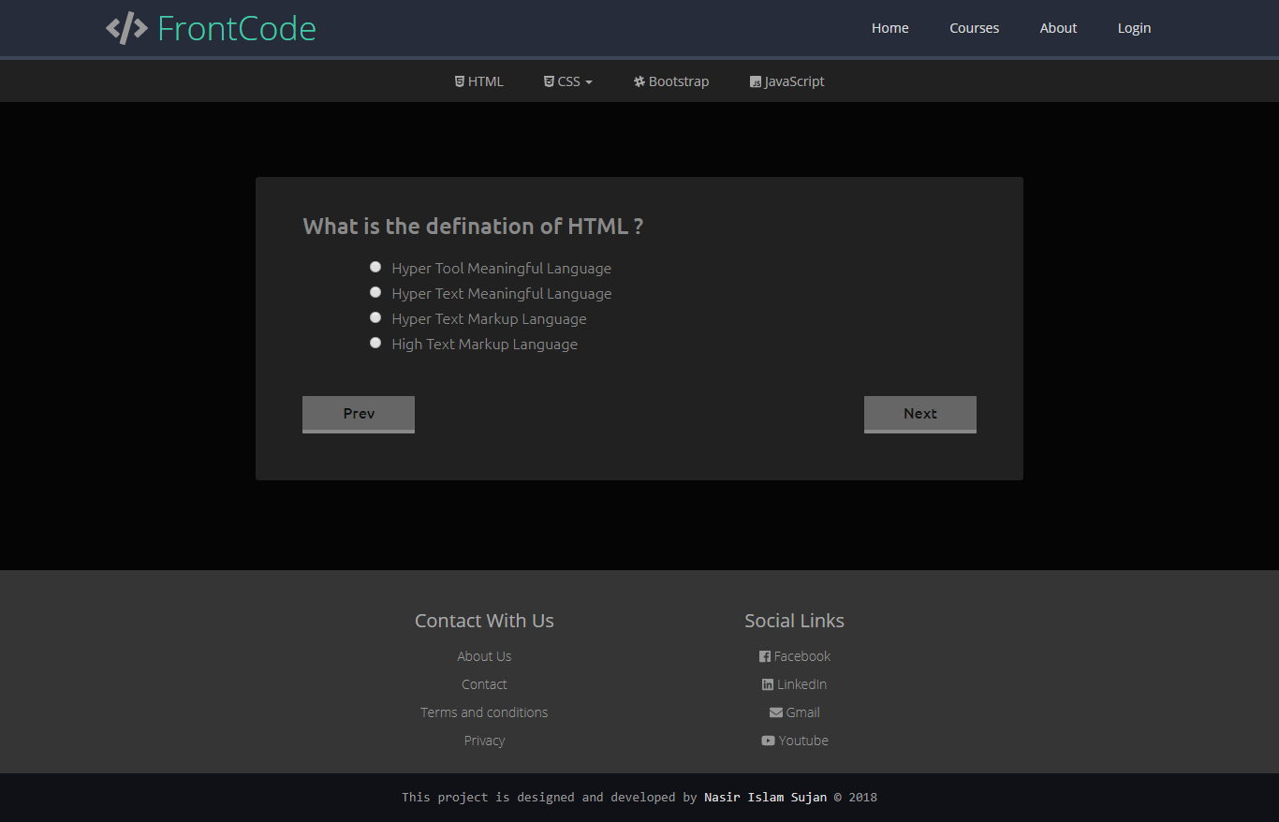Select the HTML topic icon
The height and width of the screenshot is (822, 1279).
tap(459, 81)
